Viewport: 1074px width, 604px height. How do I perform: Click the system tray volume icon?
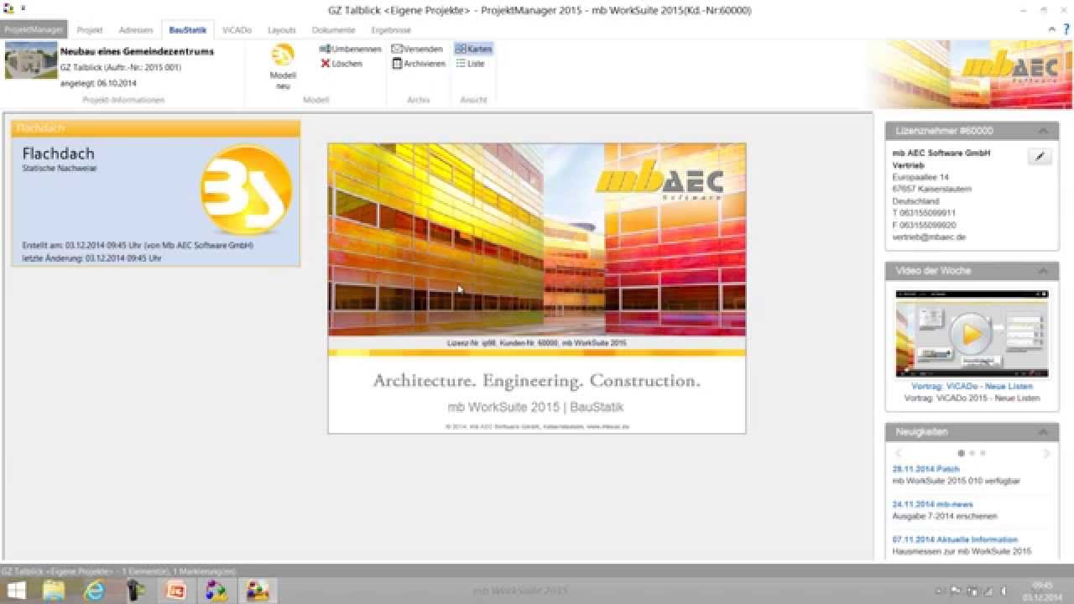coord(1003,591)
